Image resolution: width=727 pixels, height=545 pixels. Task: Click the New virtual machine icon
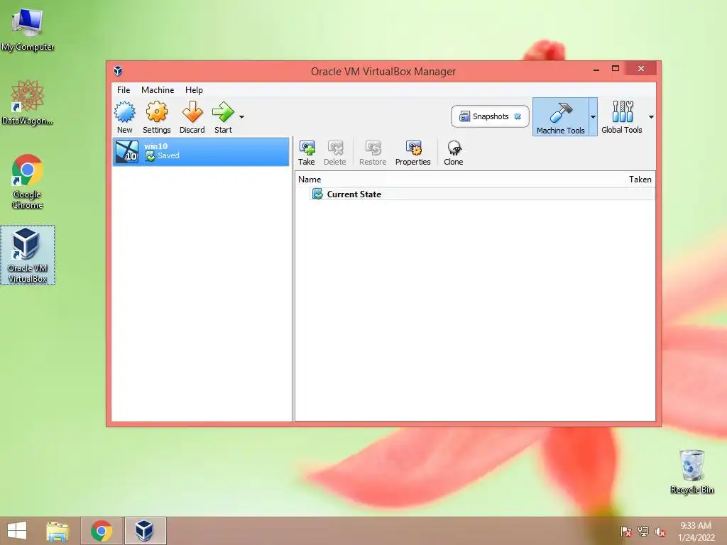point(125,117)
